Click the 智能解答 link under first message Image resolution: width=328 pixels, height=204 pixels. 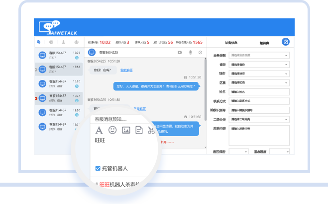pos(126,70)
